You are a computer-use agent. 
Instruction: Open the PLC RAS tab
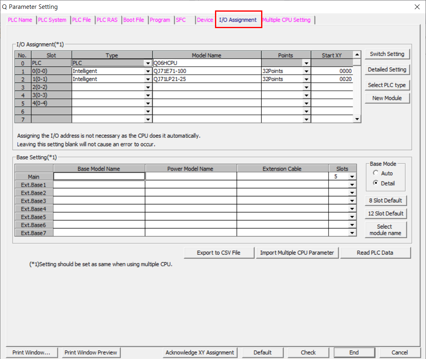coord(107,20)
